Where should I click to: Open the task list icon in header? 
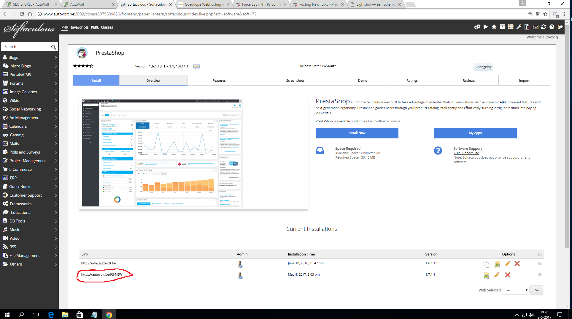click(511, 27)
